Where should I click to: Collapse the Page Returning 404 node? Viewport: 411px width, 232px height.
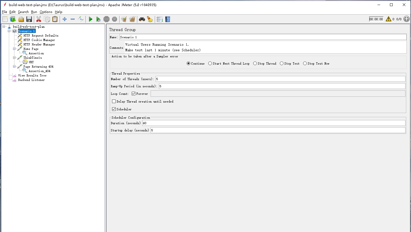(14, 67)
